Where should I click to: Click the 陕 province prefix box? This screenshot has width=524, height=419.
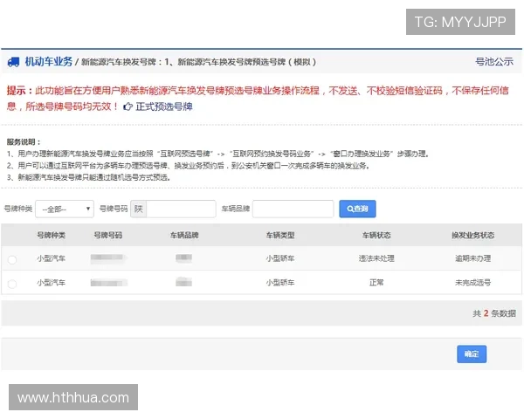pos(139,209)
